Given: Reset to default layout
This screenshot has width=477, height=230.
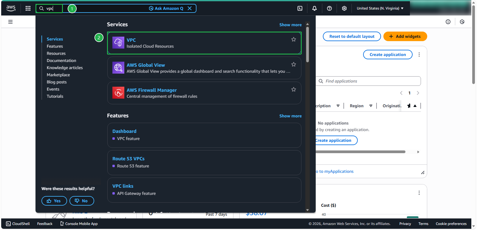Looking at the screenshot, I should 352,36.
